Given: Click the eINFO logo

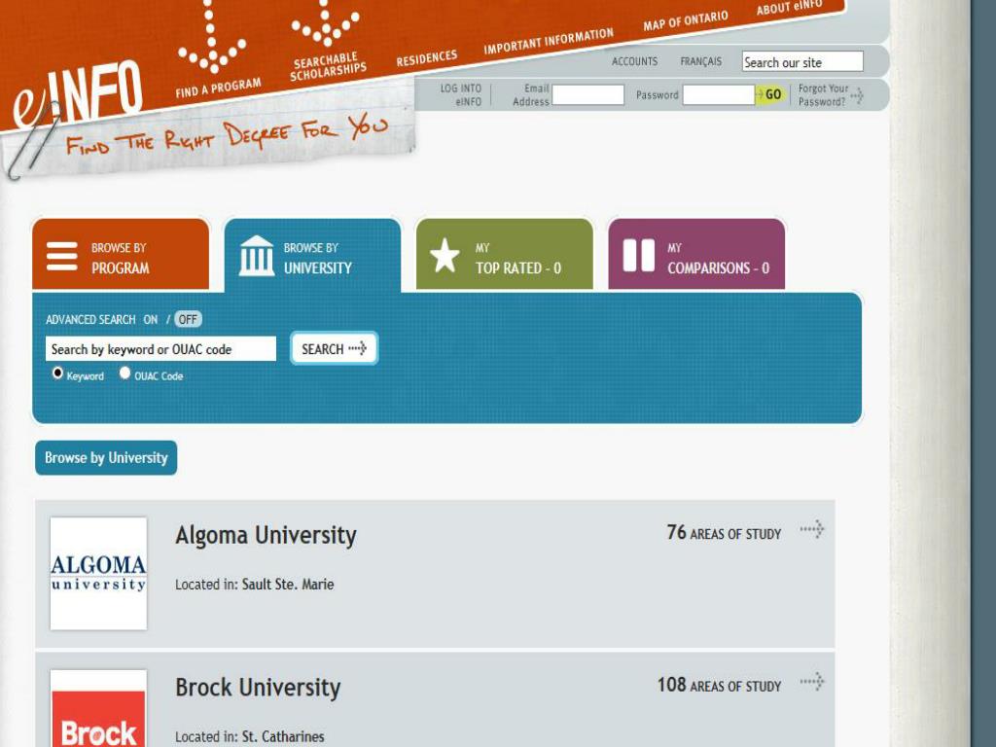Looking at the screenshot, I should pyautogui.click(x=78, y=95).
